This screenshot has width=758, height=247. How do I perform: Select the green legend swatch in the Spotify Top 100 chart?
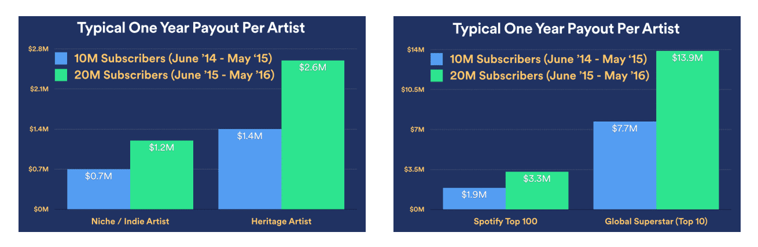pyautogui.click(x=437, y=76)
